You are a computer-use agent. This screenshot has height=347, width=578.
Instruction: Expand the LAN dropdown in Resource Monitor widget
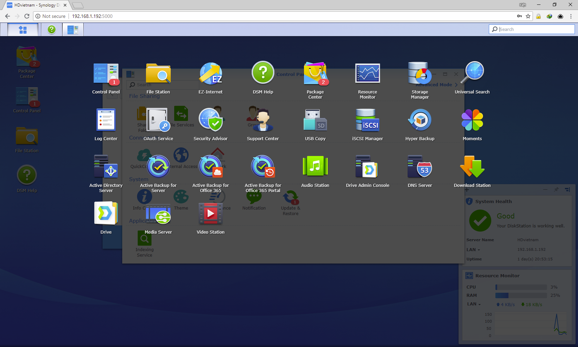coord(474,304)
